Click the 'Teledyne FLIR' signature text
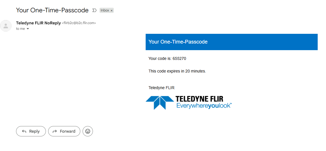The width and height of the screenshot is (326, 151). 161,88
